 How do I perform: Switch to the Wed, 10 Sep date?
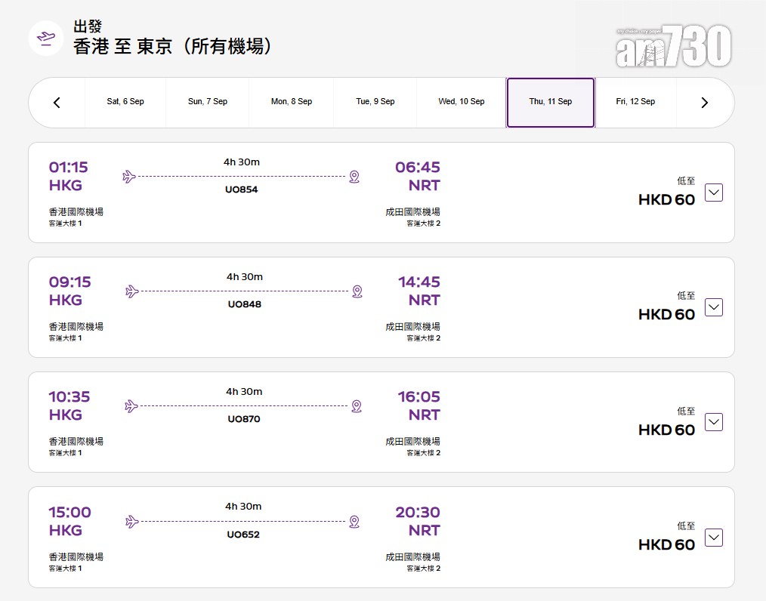462,102
